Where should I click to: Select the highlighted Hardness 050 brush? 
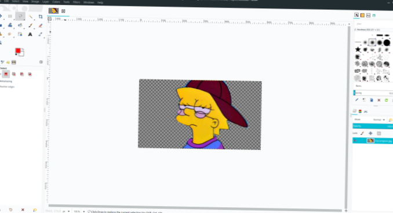[373, 43]
